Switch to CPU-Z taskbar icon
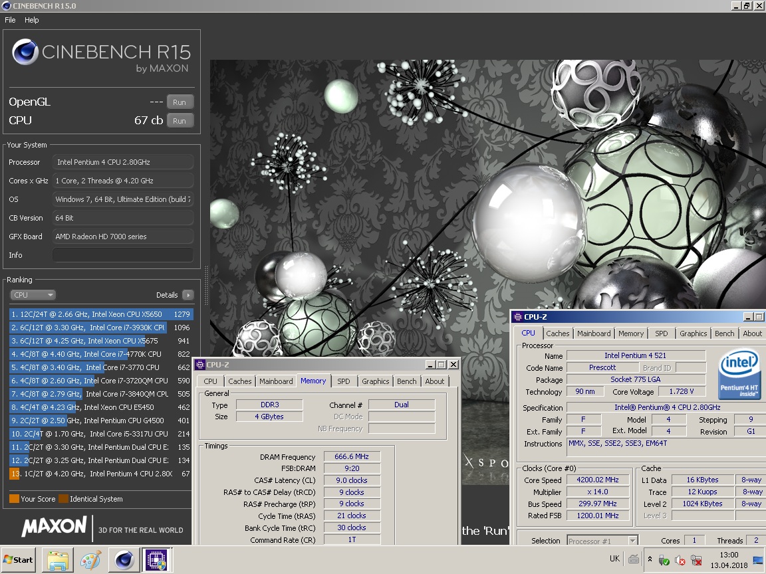This screenshot has height=574, width=766. 157,560
